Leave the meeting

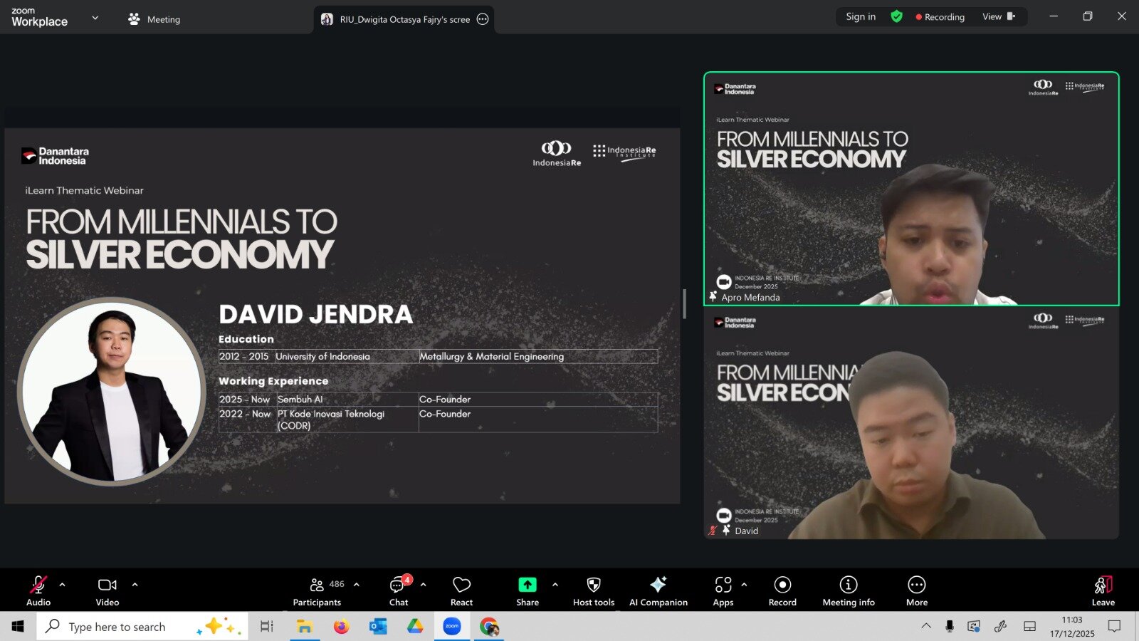[1103, 591]
